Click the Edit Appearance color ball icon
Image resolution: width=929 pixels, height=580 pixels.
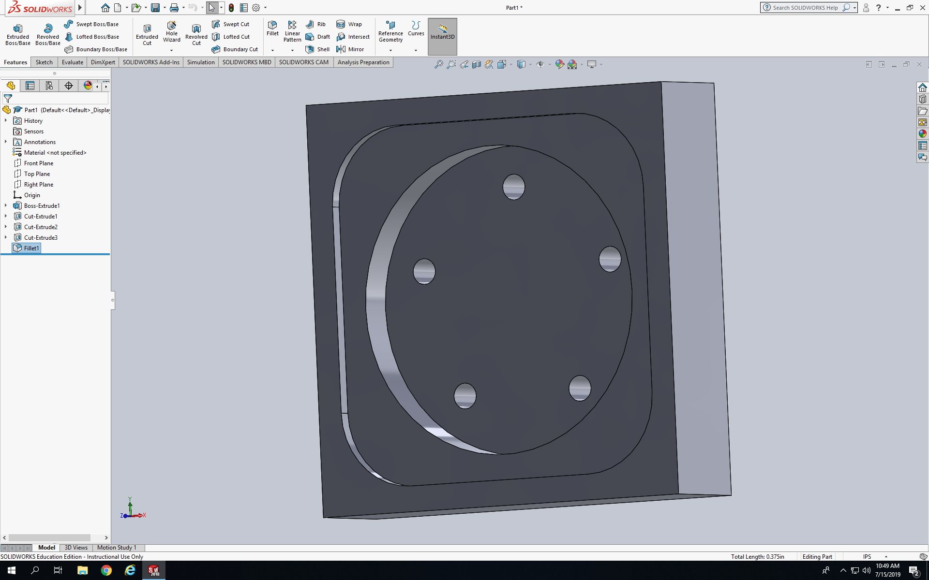559,64
